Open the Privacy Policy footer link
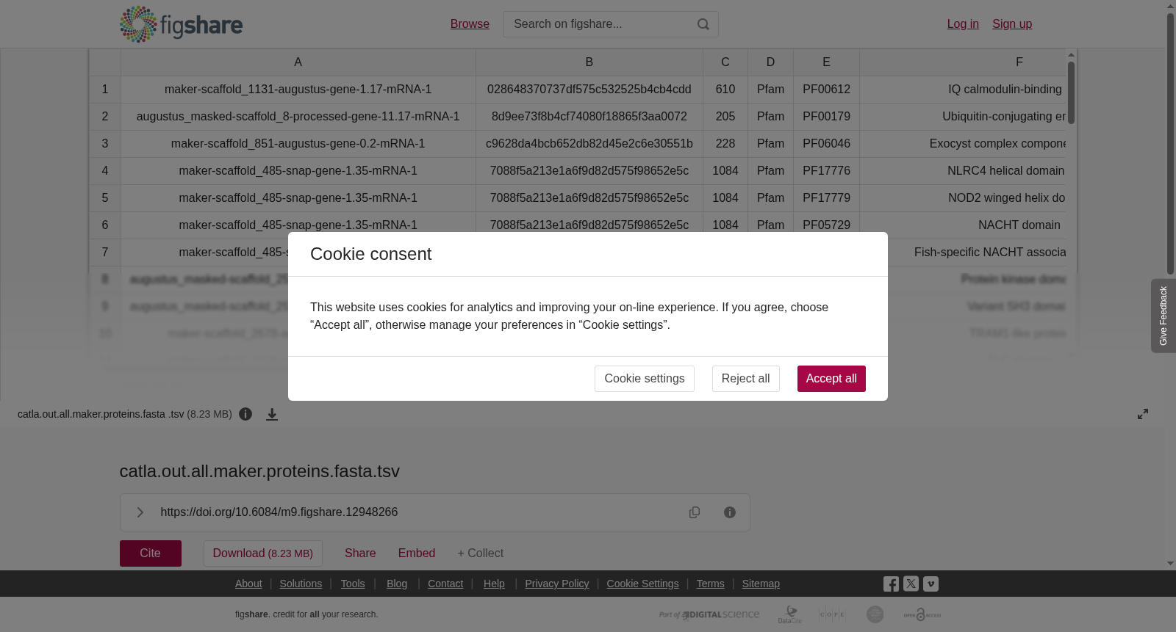This screenshot has width=1176, height=632. [x=557, y=584]
